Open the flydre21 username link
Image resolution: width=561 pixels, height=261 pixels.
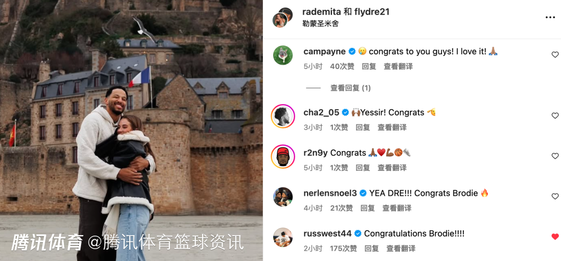[372, 12]
